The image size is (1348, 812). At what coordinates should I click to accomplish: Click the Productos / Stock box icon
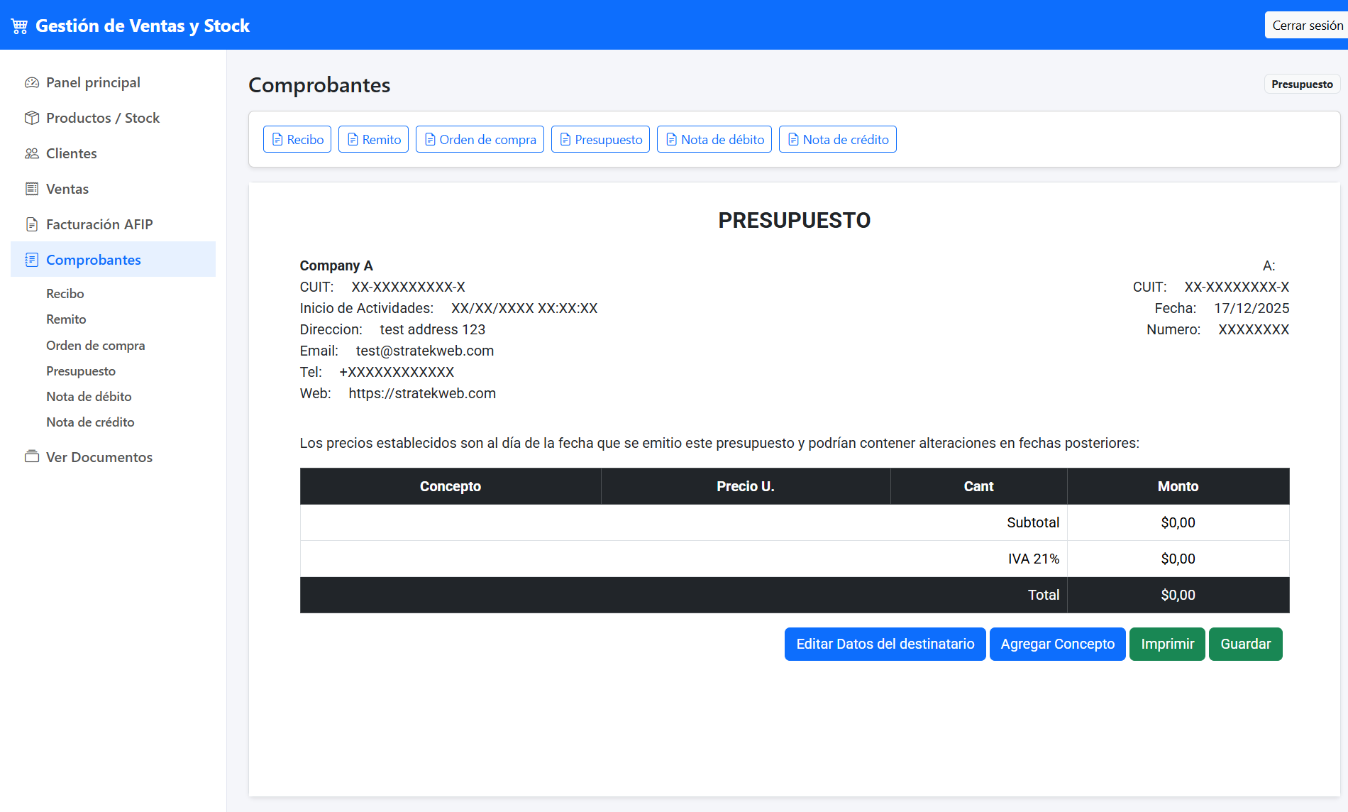31,118
